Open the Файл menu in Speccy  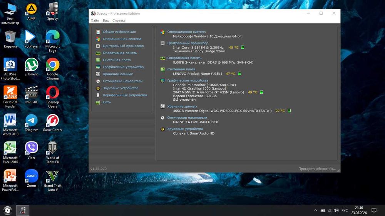pyautogui.click(x=95, y=20)
